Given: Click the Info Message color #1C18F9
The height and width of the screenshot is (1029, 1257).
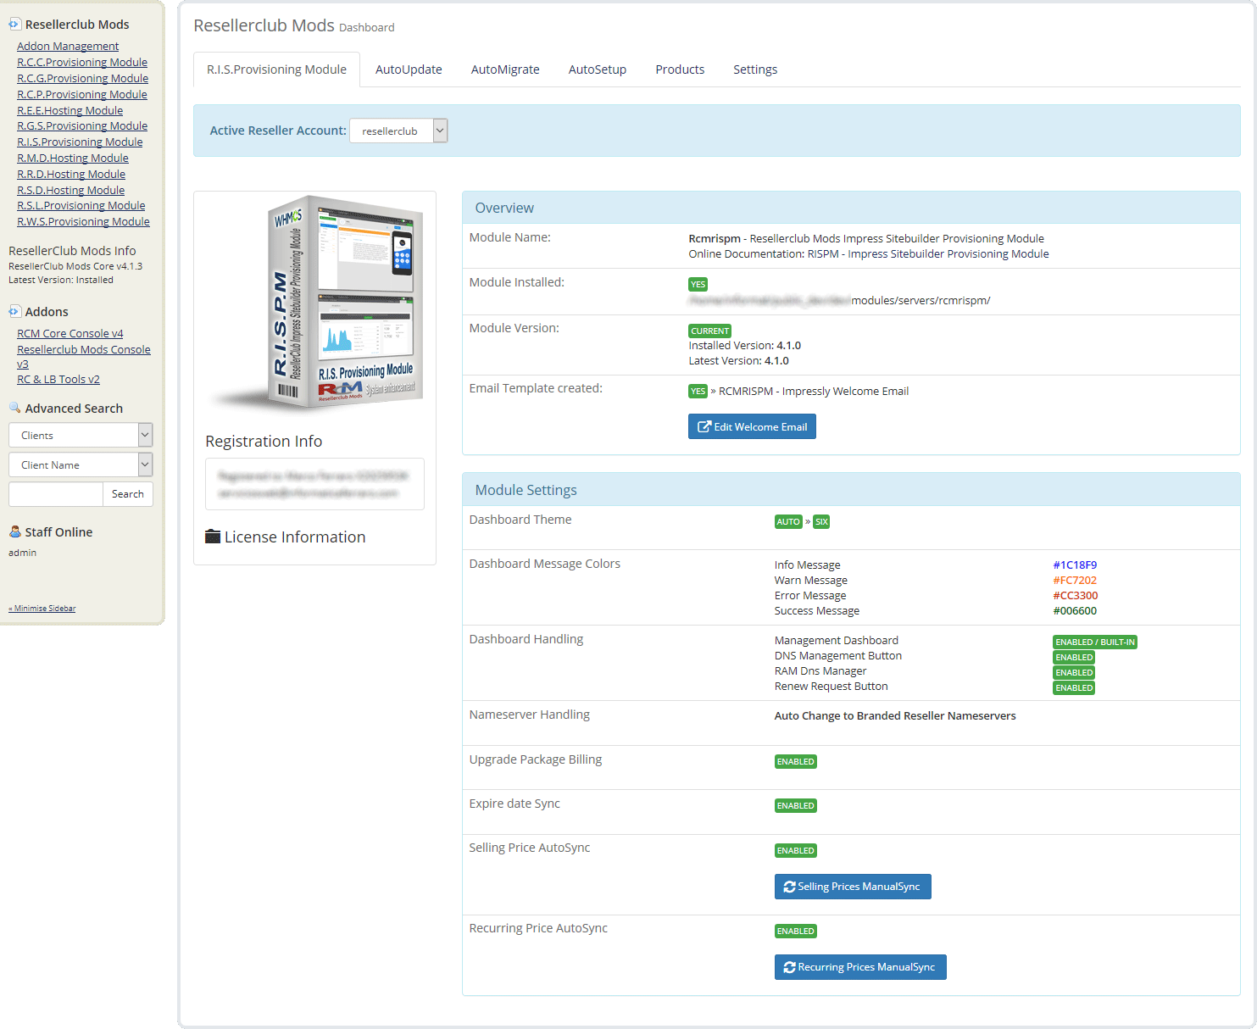Looking at the screenshot, I should 1075,565.
